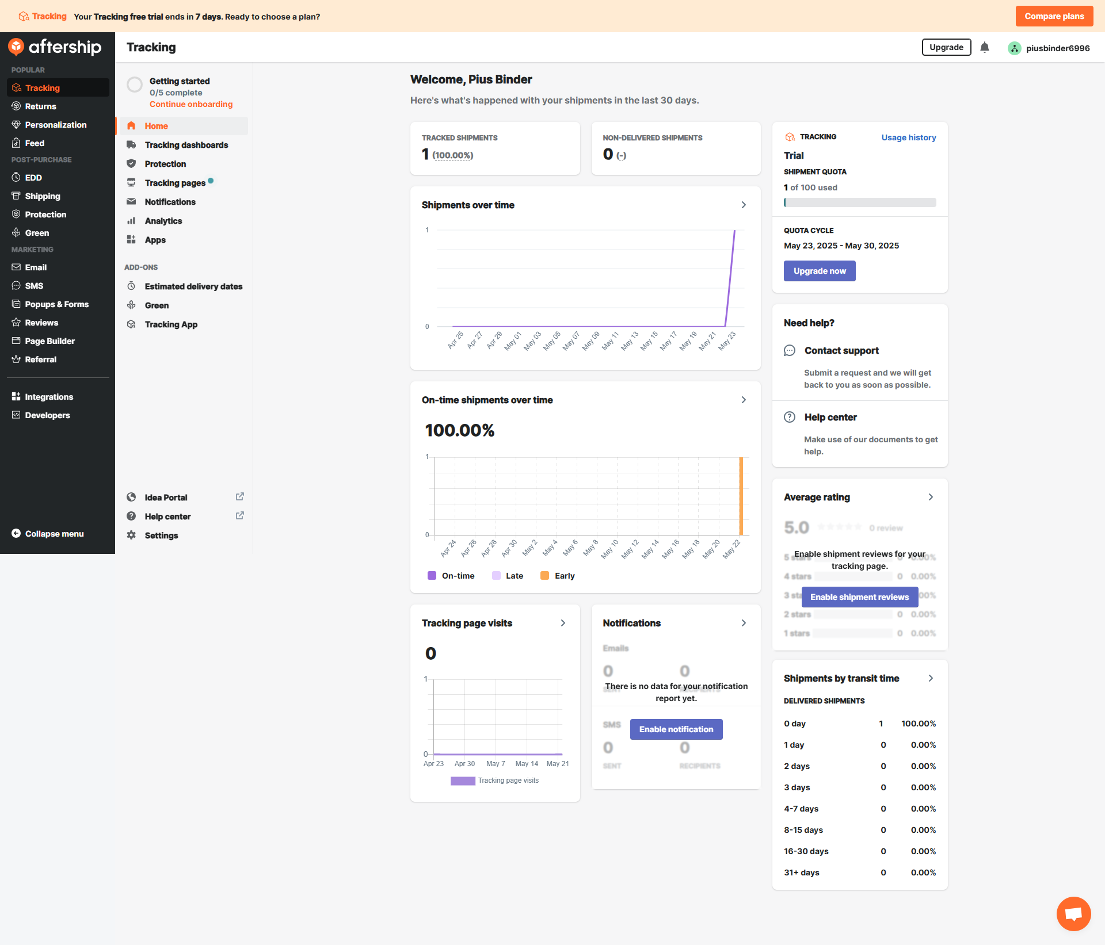
Task: Select Analytics in the sub-menu
Action: click(x=163, y=221)
